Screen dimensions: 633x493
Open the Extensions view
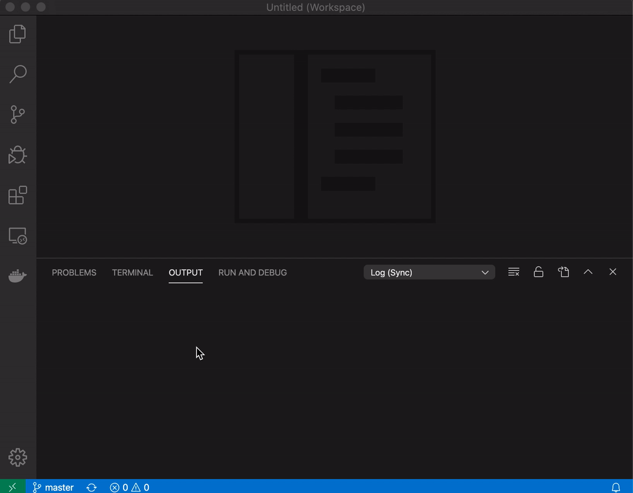pos(18,195)
